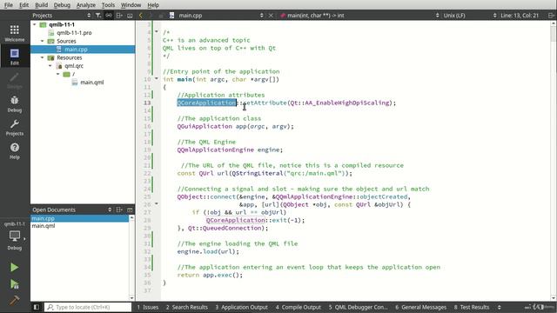Split the Projects panel
Image resolution: width=557 pixels, height=313 pixels.
(x=119, y=16)
